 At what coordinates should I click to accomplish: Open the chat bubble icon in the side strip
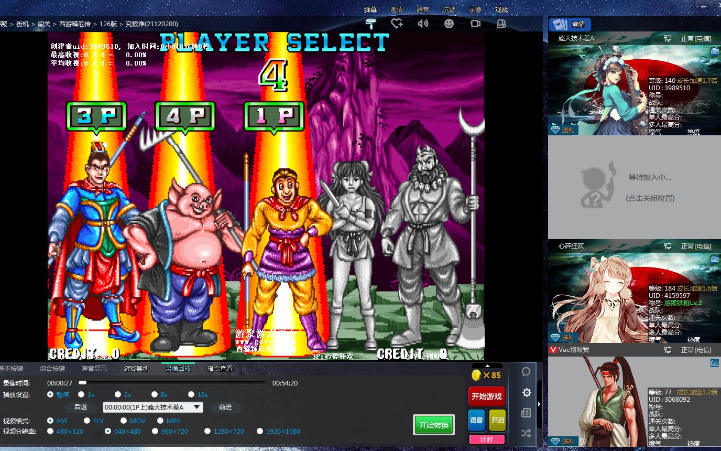click(x=527, y=371)
